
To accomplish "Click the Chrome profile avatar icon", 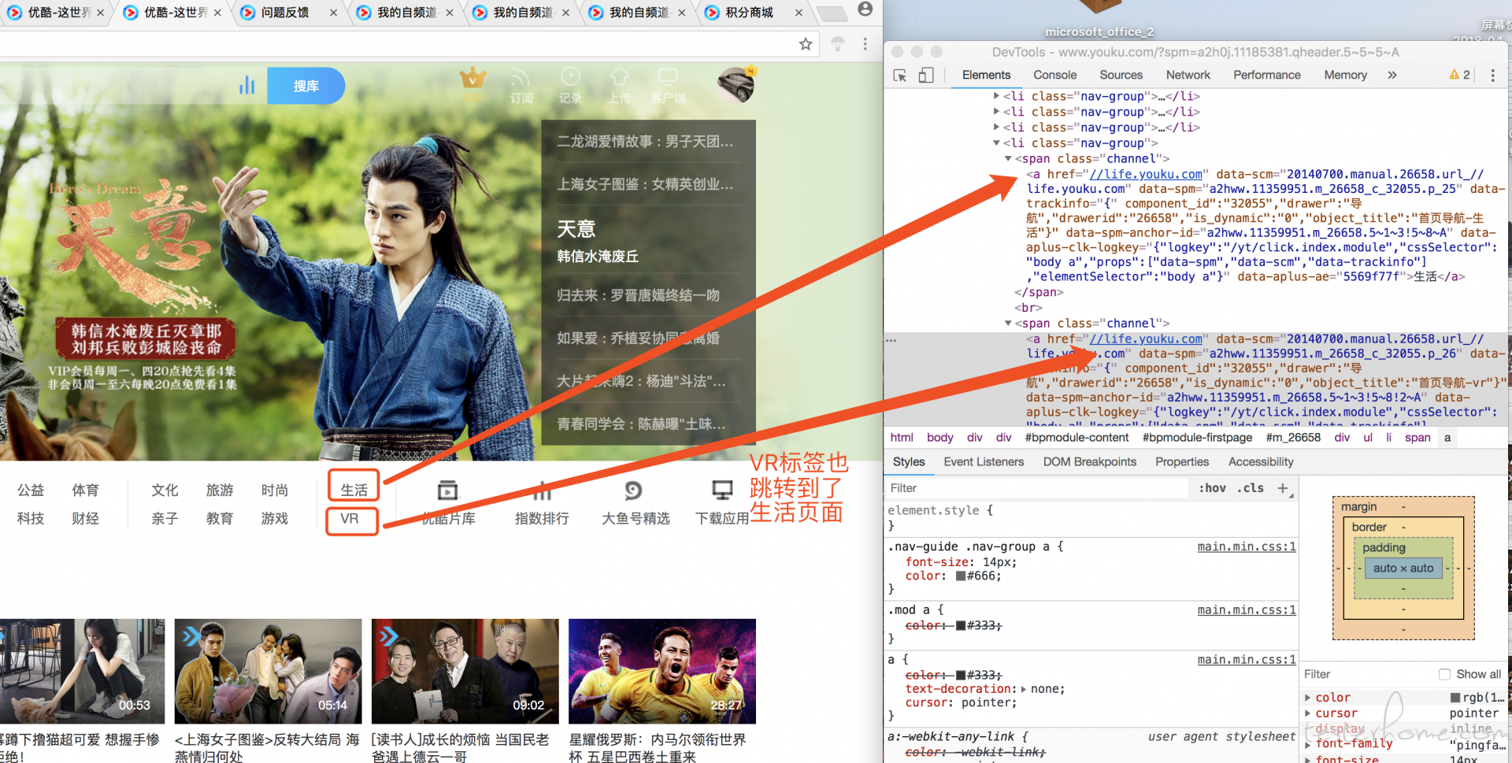I will point(865,9).
